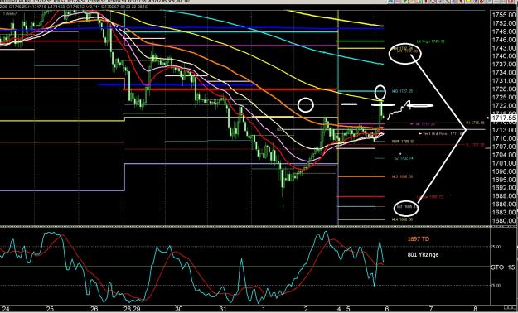The image size is (518, 313).
Task: Click the 1731.00 price axis label
Action: click(504, 81)
